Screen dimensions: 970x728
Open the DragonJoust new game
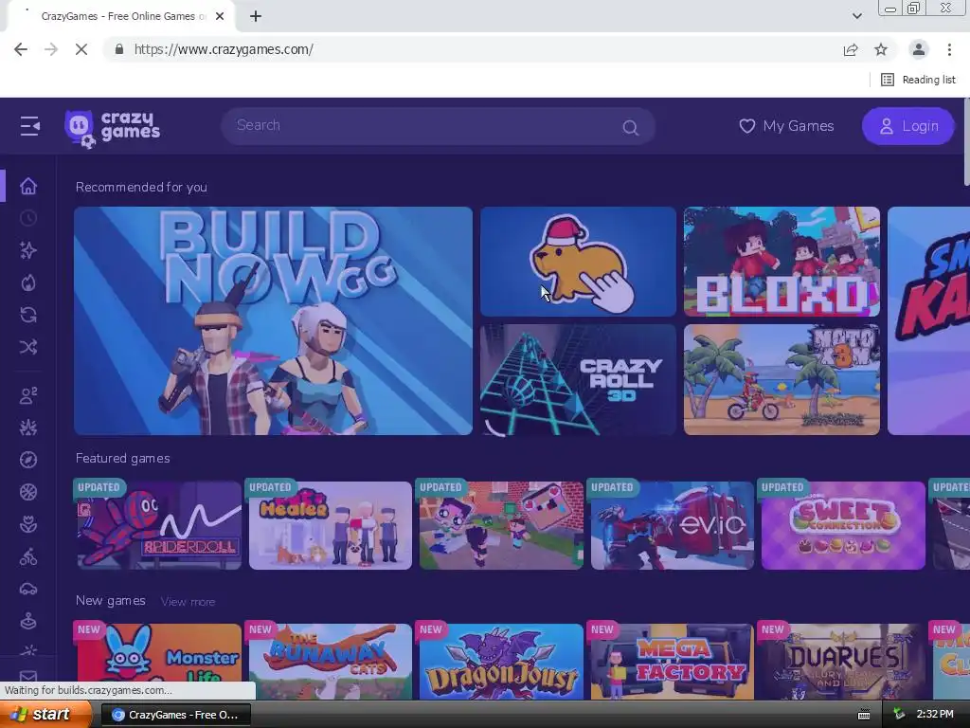point(500,661)
